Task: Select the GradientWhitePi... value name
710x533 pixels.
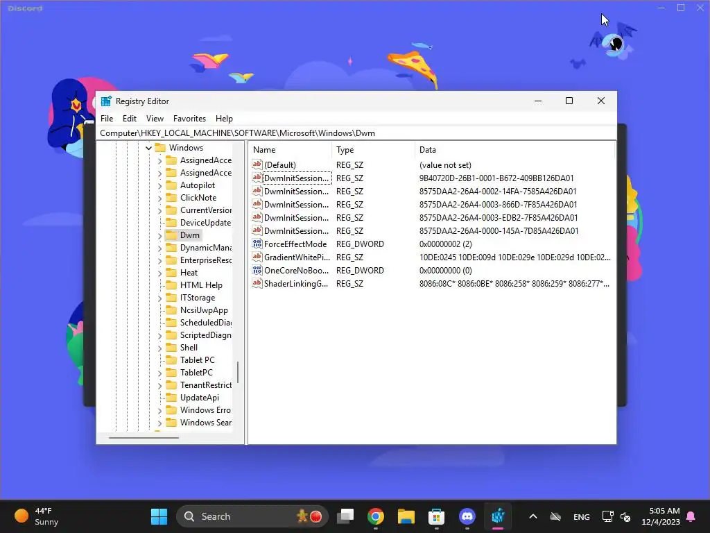Action: tap(297, 257)
